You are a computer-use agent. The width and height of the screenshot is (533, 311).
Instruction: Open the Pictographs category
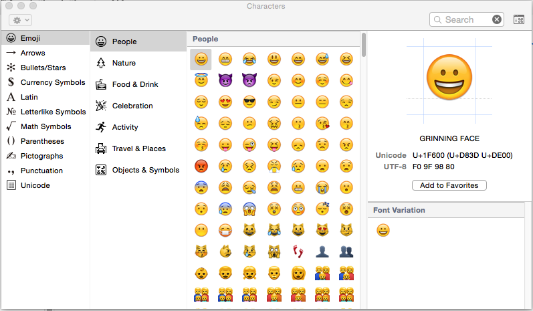click(x=45, y=156)
